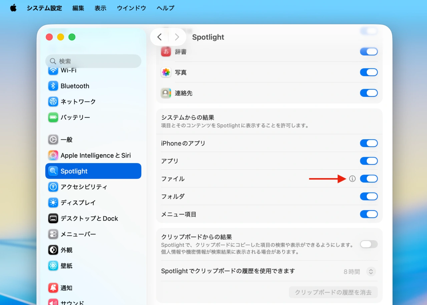Open 通知 settings via its bell icon

pos(53,288)
